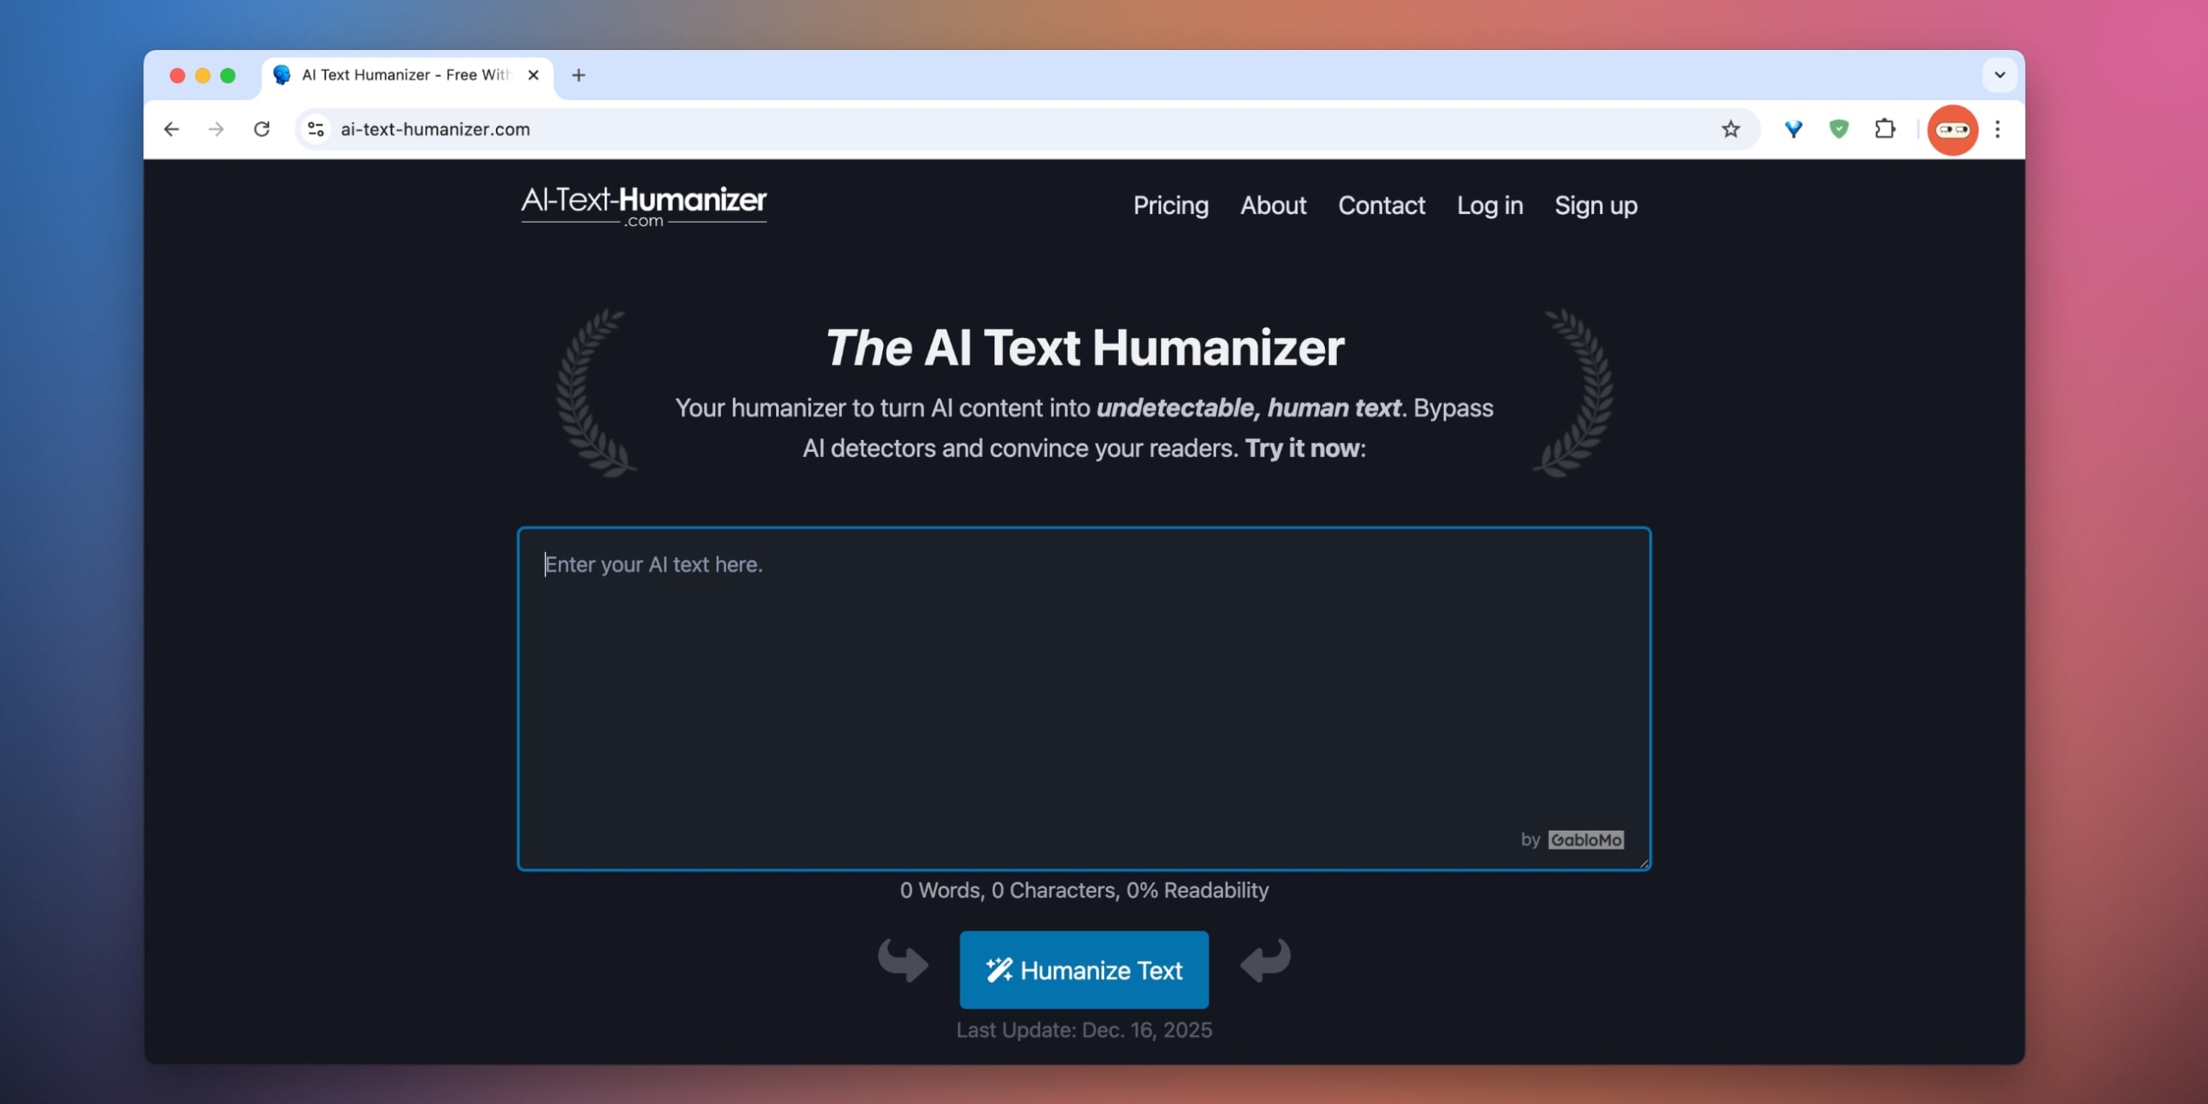
Task: Click the back navigation arrow
Action: pyautogui.click(x=171, y=129)
